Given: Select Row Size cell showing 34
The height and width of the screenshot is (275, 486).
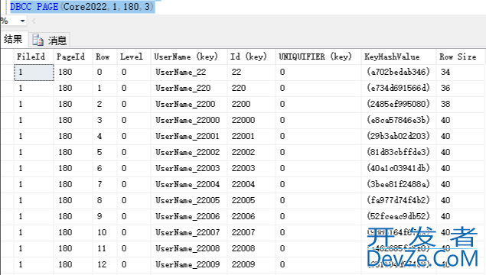Looking at the screenshot, I should click(461, 73).
